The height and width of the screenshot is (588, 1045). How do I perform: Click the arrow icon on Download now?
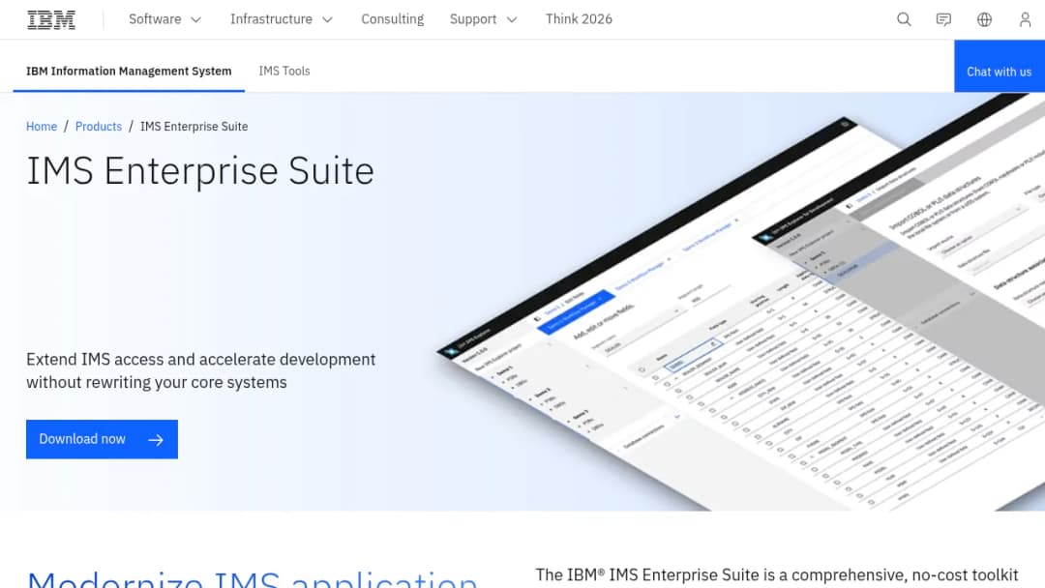(x=156, y=439)
